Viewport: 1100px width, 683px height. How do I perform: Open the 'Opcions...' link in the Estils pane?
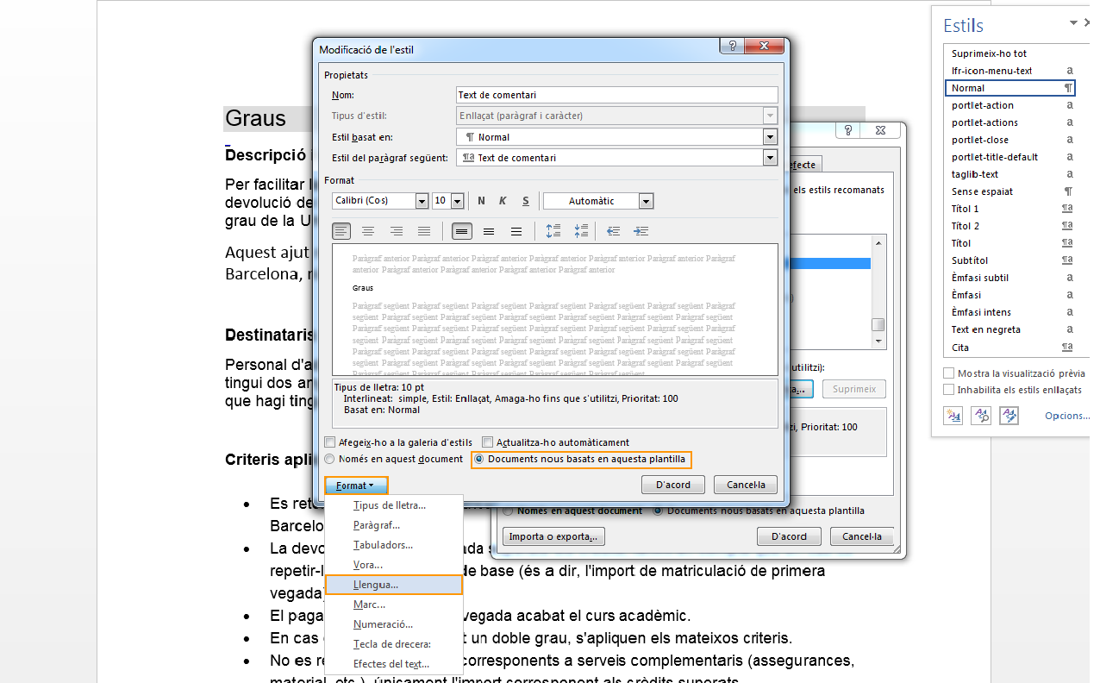1066,416
